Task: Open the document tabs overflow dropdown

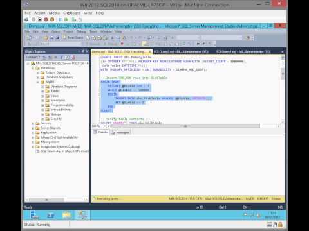Action: click(x=283, y=52)
